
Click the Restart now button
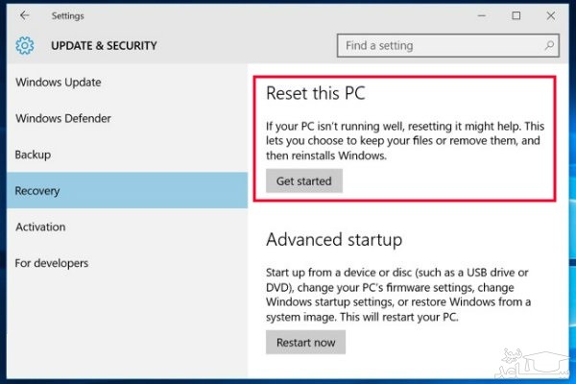pos(305,342)
